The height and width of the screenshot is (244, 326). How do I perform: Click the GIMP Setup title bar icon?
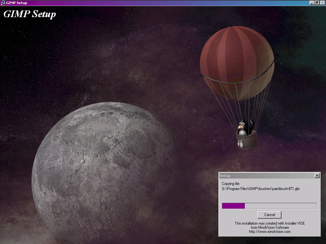(3, 3)
